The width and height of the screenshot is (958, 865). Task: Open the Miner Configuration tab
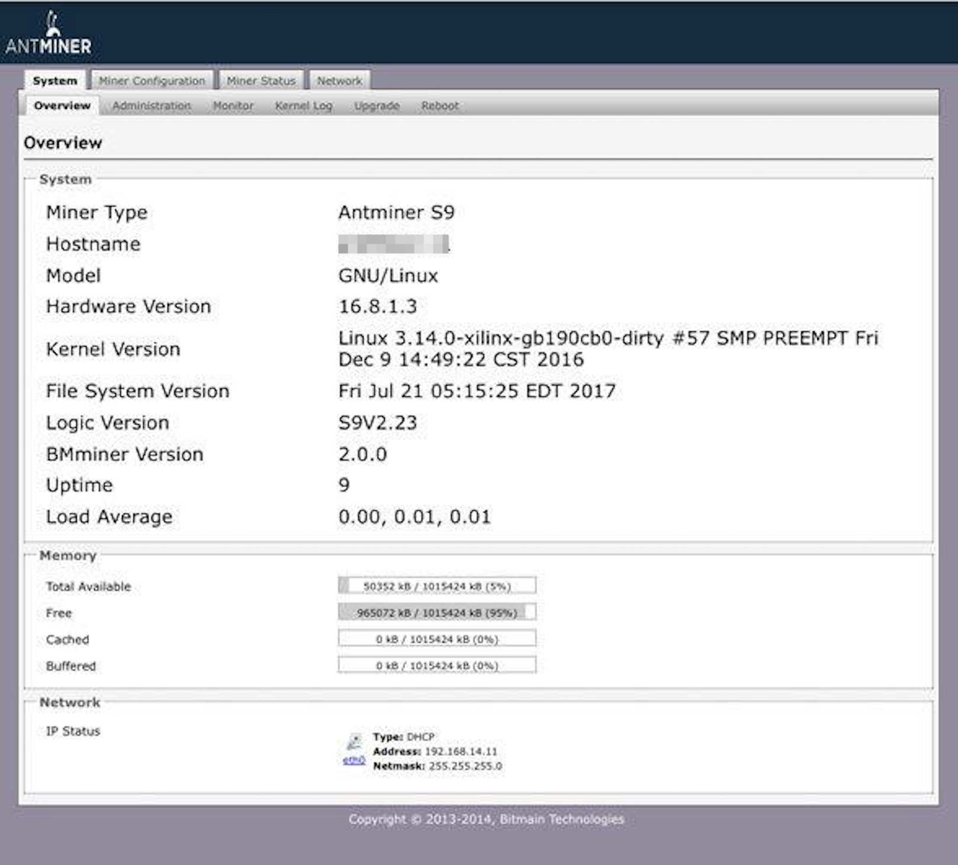(152, 80)
